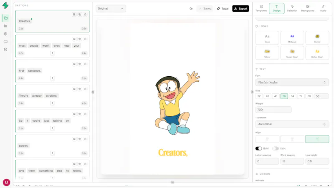Duplicate the 'screen,' caption card

[80, 139]
